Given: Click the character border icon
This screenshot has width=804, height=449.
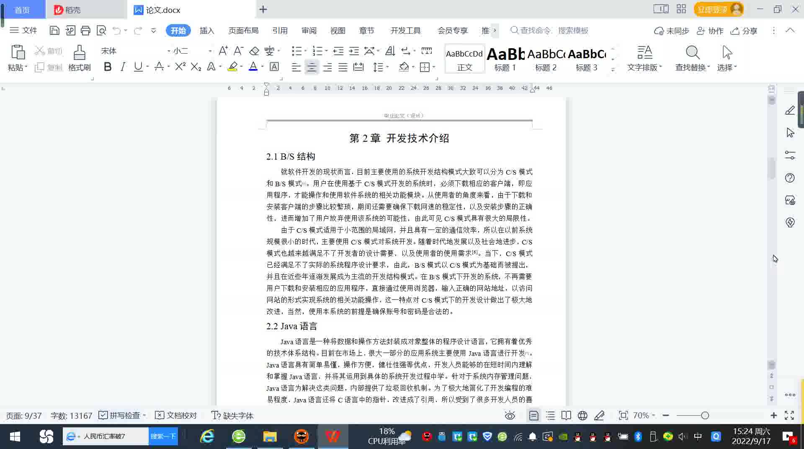Looking at the screenshot, I should (x=274, y=67).
